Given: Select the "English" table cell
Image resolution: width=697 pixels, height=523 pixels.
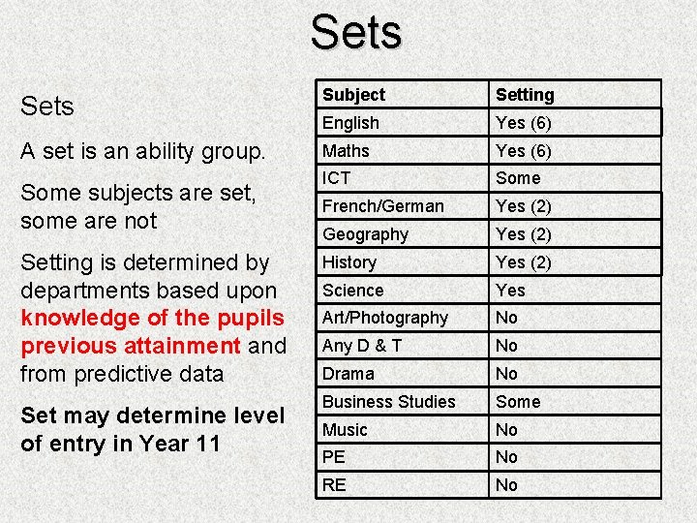Looking at the screenshot, I should pyautogui.click(x=350, y=123).
